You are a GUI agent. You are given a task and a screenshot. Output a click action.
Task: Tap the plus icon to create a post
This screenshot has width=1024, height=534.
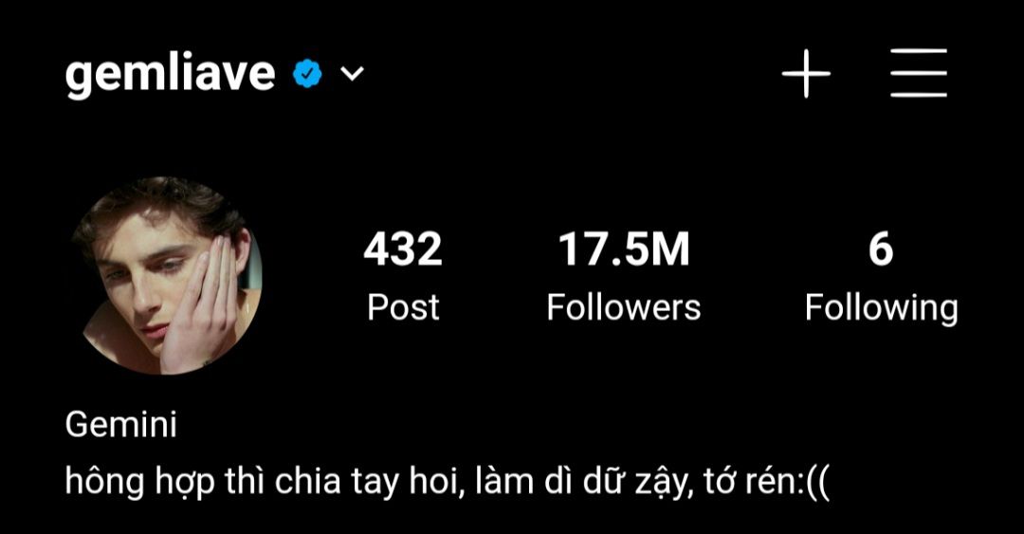coord(807,73)
